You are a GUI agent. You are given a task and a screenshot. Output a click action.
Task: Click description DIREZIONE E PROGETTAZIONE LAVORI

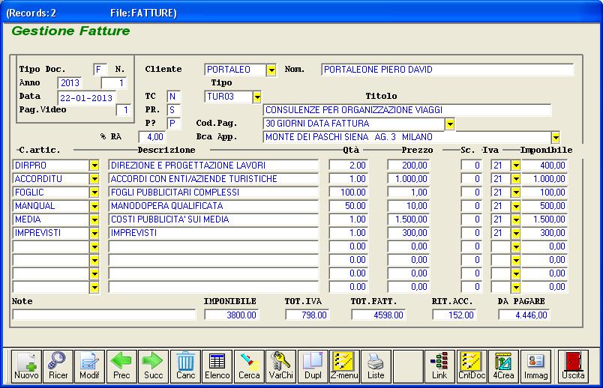pyautogui.click(x=214, y=166)
